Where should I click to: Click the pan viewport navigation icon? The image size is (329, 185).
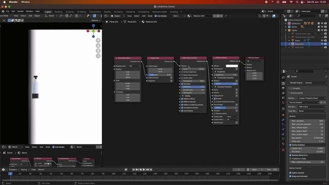[98, 46]
